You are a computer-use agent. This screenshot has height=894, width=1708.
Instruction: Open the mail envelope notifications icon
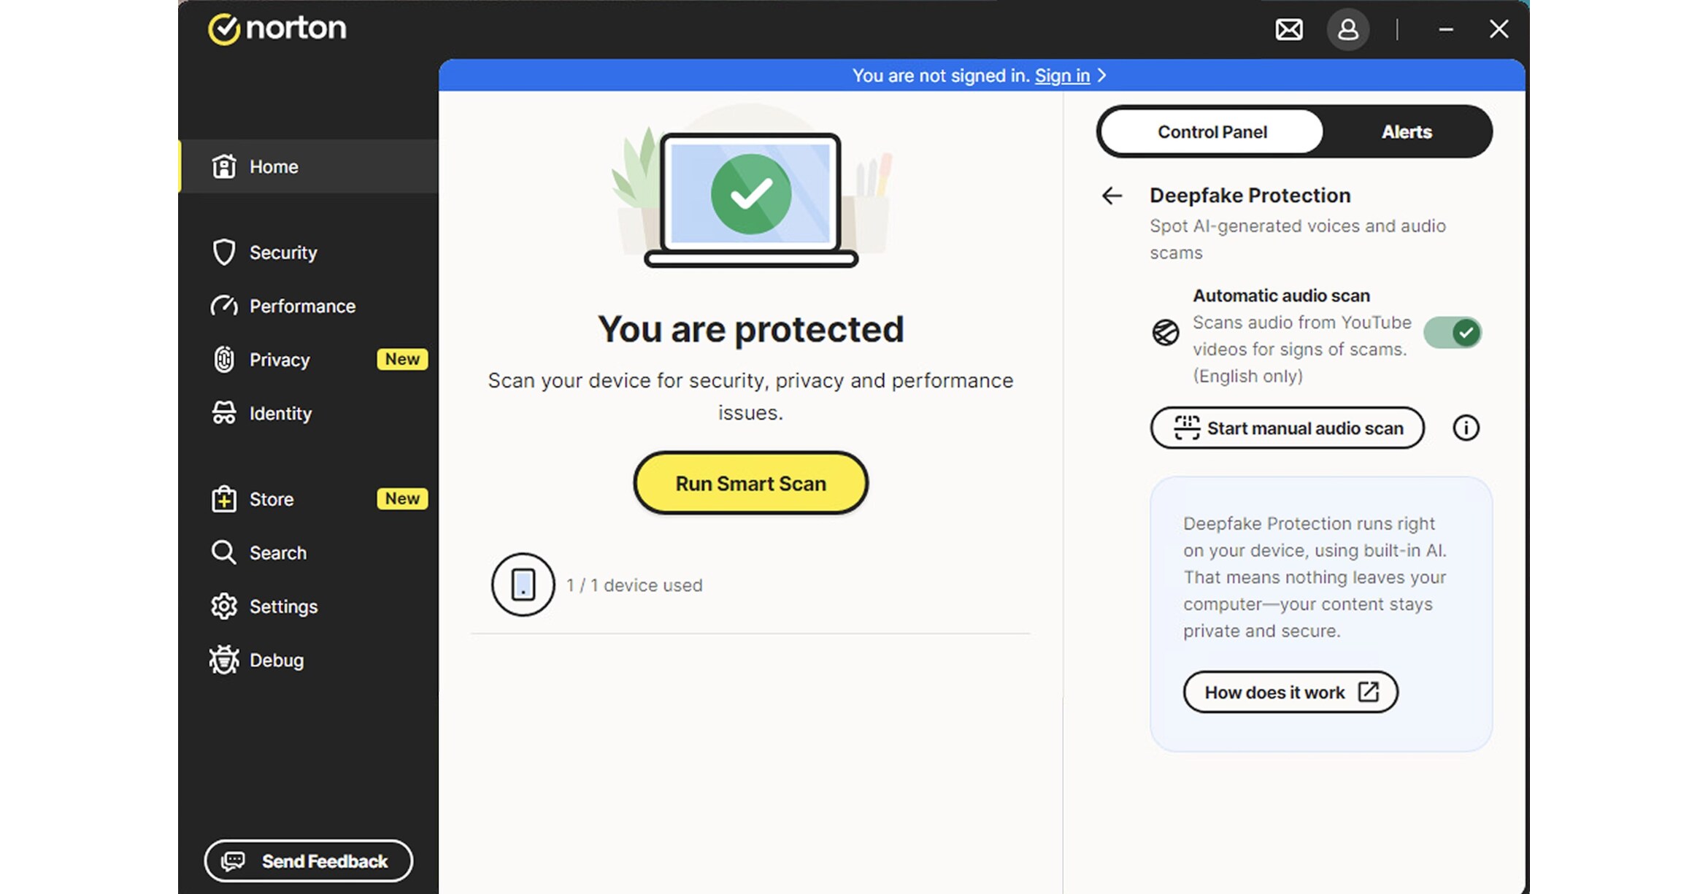click(1288, 30)
